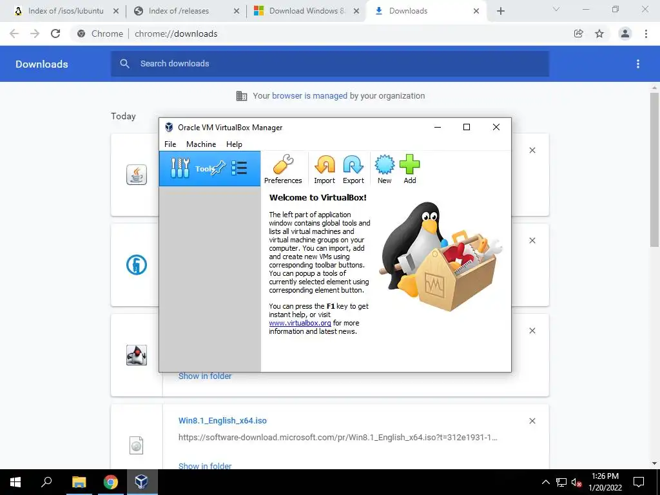Open the File menu in VirtualBox

(x=170, y=144)
